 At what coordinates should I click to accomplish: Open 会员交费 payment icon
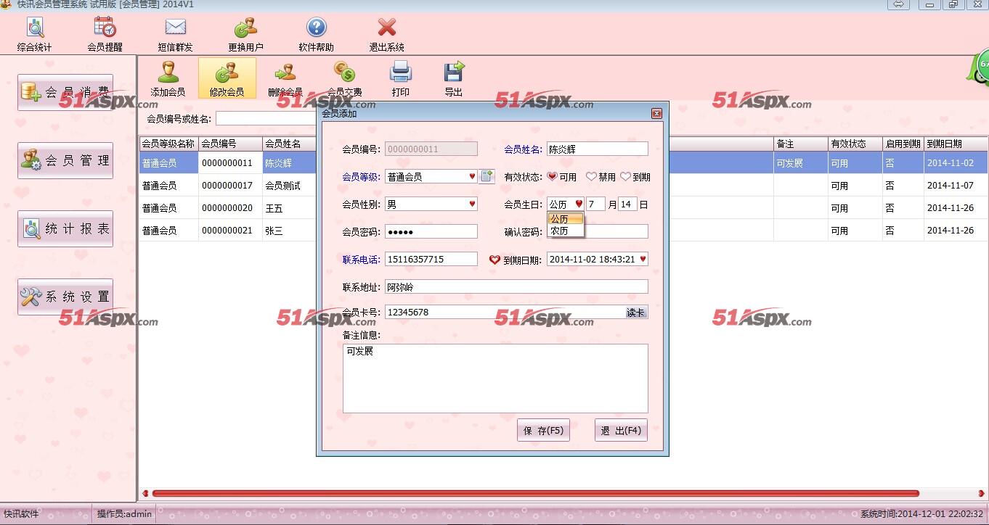pyautogui.click(x=344, y=78)
